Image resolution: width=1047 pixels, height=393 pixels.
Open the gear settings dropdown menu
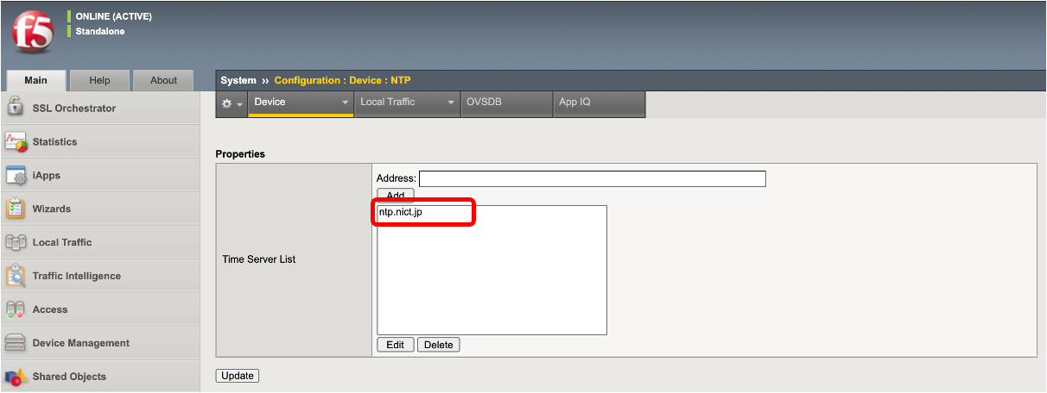[232, 103]
